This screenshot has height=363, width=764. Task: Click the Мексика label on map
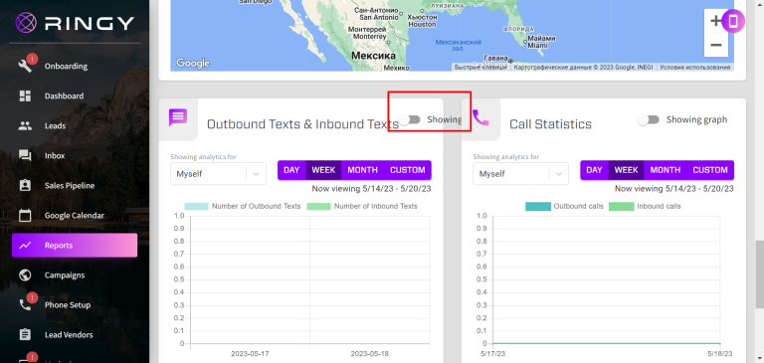(373, 56)
